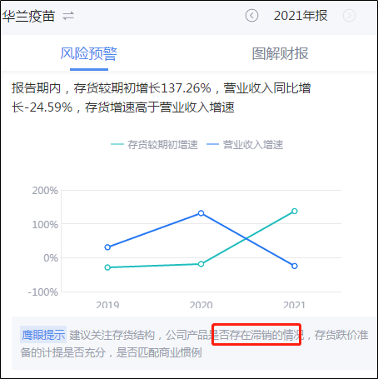Click the 鹰眼提示 label
The height and width of the screenshot is (379, 378).
43,335
